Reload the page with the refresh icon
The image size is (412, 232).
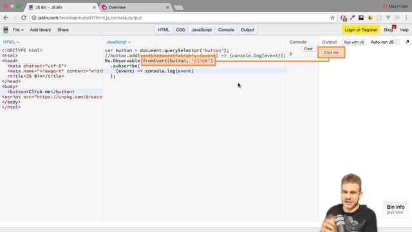coord(24,18)
